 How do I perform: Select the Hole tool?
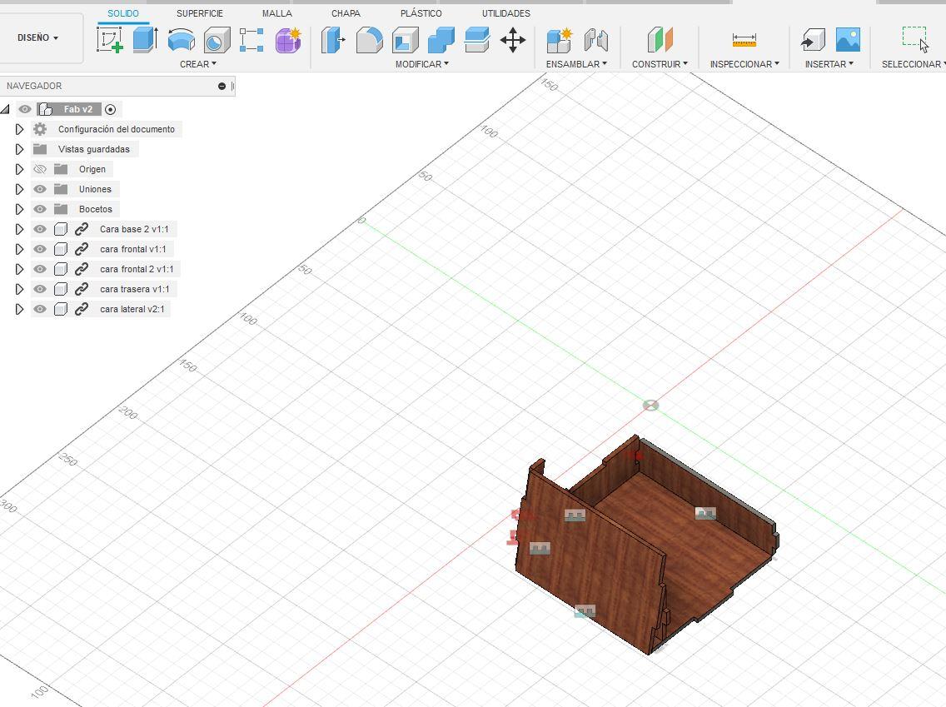click(x=217, y=40)
